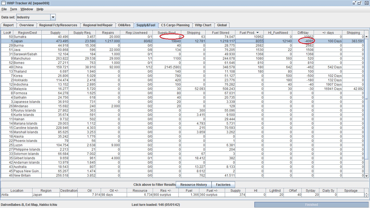Switch to the Oil&Res tab

point(124,25)
